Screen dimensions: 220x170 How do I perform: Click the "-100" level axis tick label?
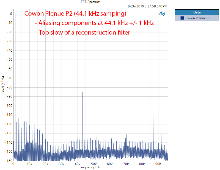pos(9,106)
